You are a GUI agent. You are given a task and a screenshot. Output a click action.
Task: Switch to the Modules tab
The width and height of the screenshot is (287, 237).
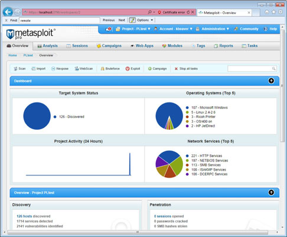(172, 46)
